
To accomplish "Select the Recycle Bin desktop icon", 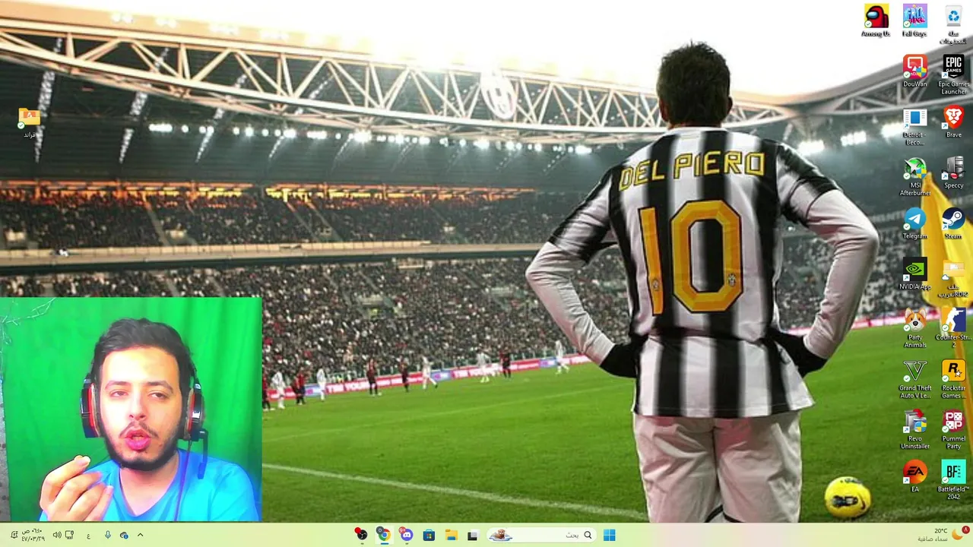I will coord(953,23).
